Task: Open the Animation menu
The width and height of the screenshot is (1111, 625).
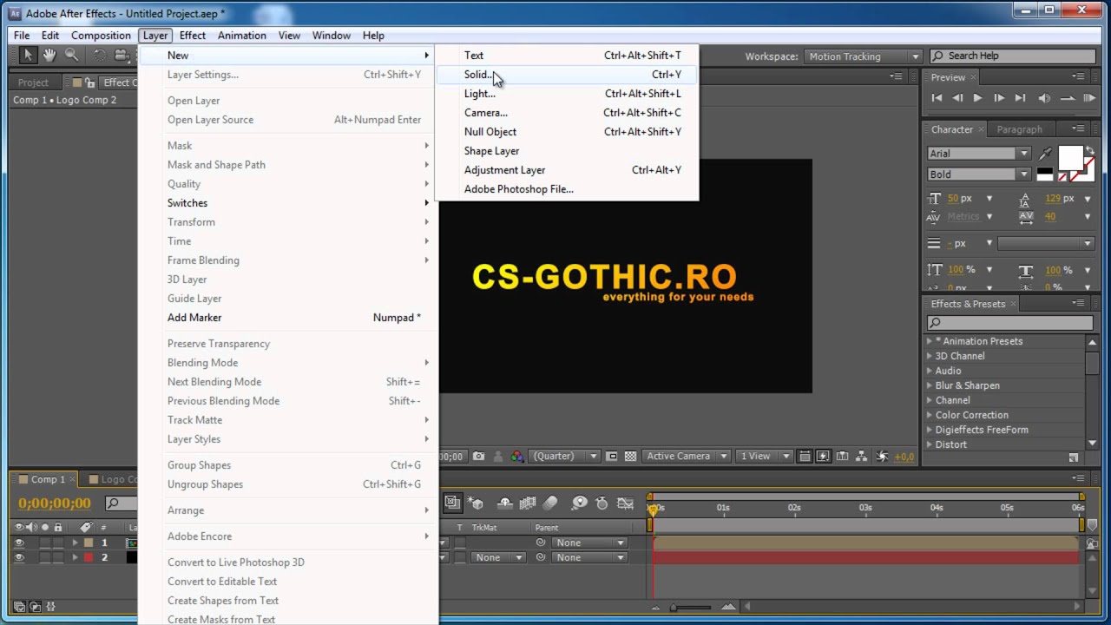Action: point(241,36)
